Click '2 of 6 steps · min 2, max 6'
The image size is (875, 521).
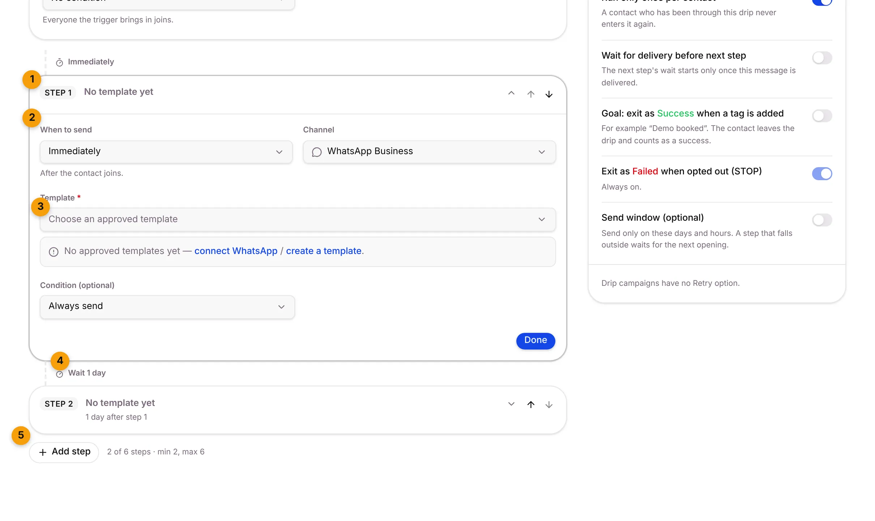[x=156, y=452]
